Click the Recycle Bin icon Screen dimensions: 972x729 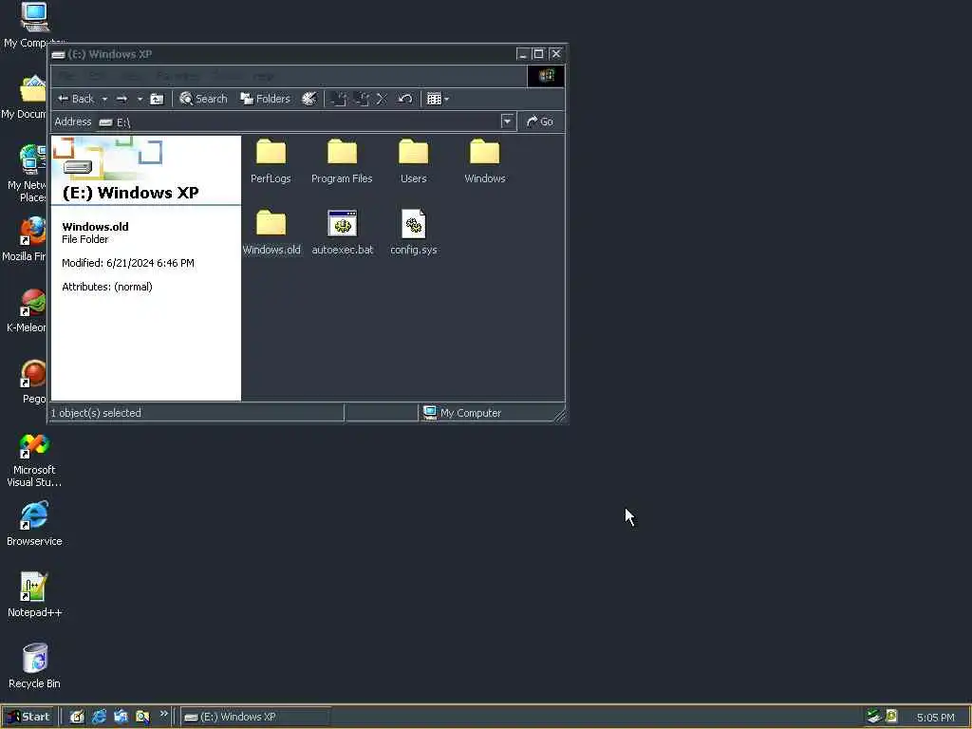pos(34,666)
